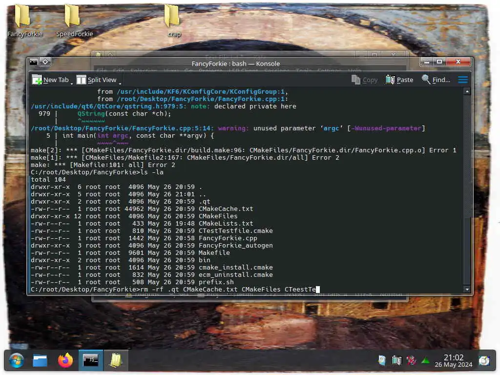Click the ecm_uninstall.cmake listing line
500x375 pixels.
(x=152, y=275)
